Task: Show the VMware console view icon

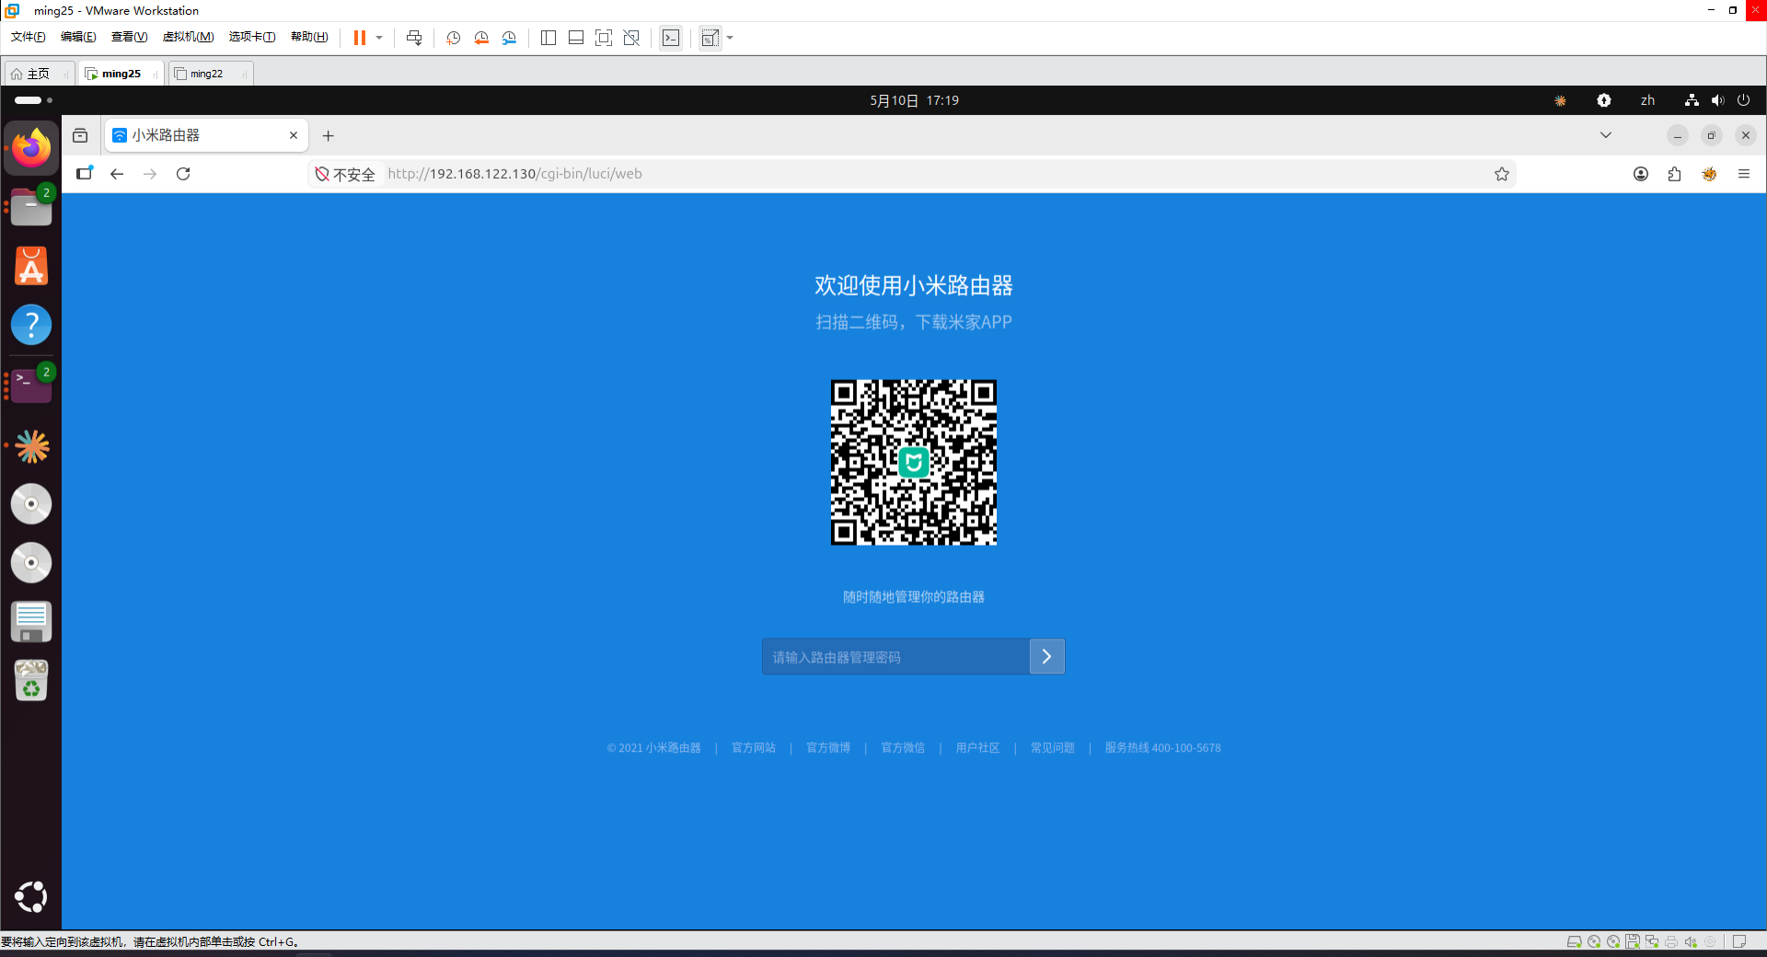Action: 671,38
